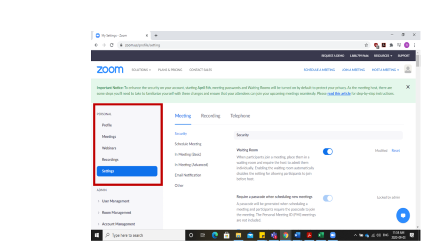Jump to Email Notification section
The height and width of the screenshot is (248, 442).
point(188,175)
